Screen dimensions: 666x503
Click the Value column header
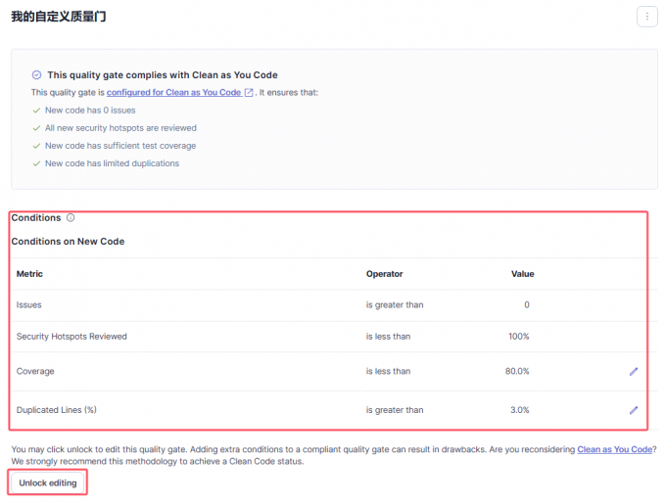tap(522, 274)
